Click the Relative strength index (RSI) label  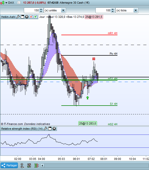coord(22,129)
